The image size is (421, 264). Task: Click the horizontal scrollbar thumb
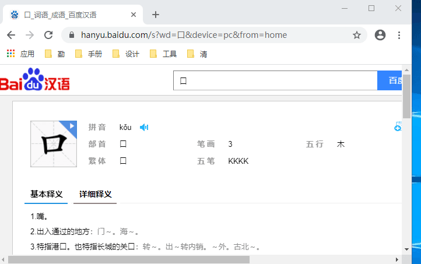(x=129, y=259)
